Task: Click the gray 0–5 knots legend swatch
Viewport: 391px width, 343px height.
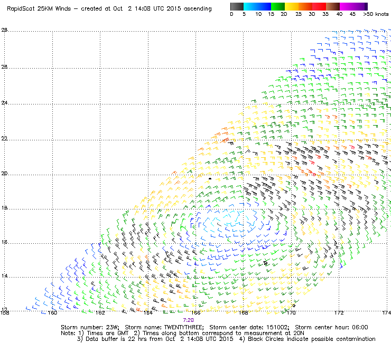Action: [237, 6]
